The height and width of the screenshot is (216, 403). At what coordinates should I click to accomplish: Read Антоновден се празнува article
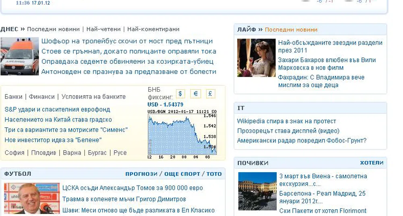click(129, 72)
